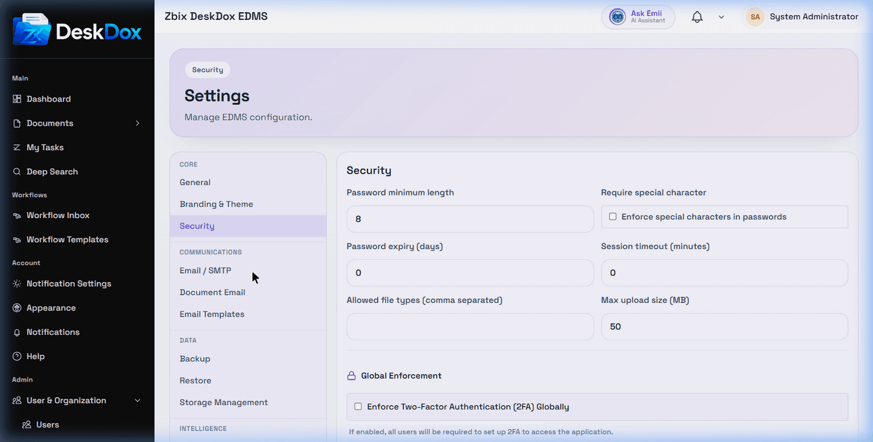Click the Dashboard grid icon

(17, 99)
